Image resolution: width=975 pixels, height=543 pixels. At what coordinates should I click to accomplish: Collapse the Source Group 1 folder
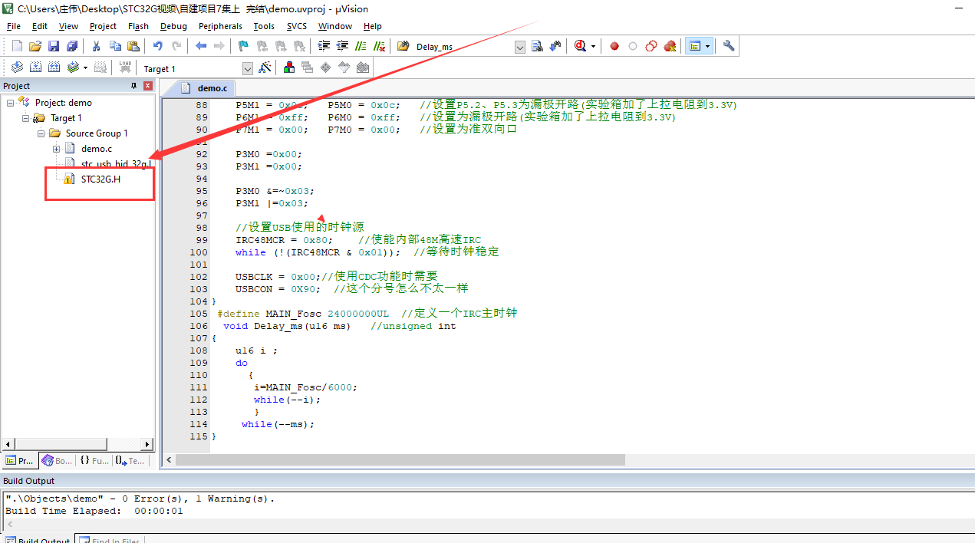pyautogui.click(x=41, y=133)
